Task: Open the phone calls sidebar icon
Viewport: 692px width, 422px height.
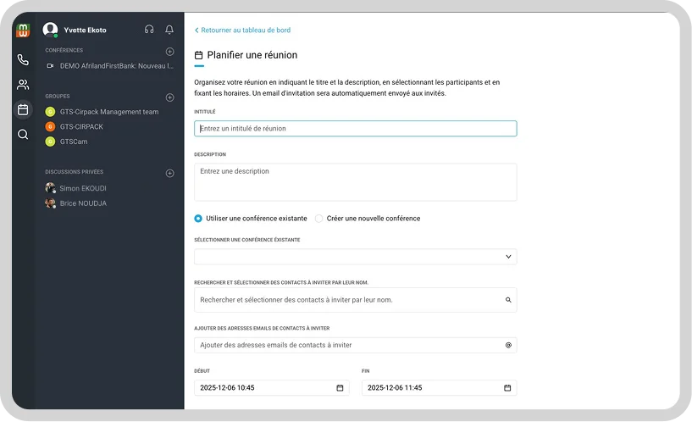Action: click(x=23, y=60)
